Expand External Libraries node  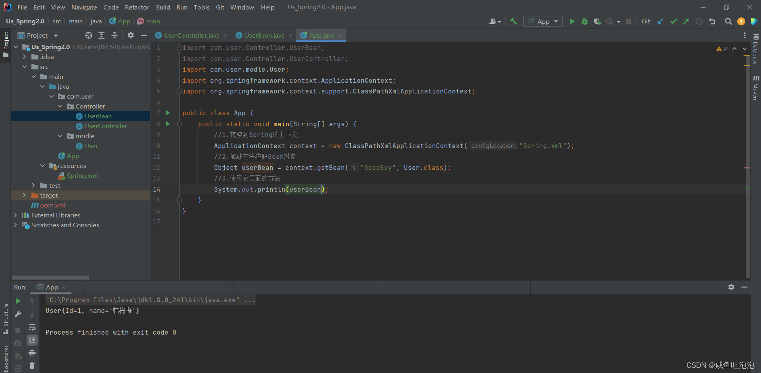(x=15, y=215)
